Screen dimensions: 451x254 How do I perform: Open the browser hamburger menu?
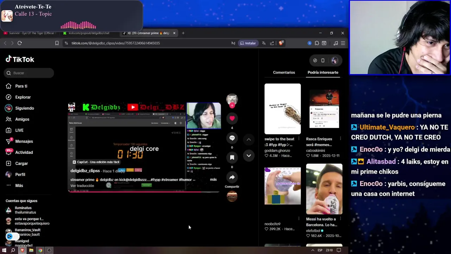coord(342,43)
